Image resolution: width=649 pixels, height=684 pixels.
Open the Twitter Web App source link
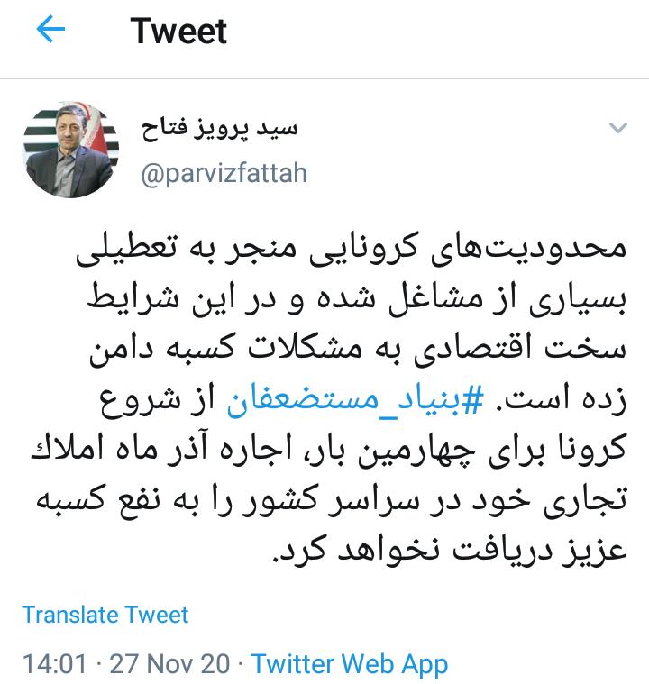(x=350, y=664)
